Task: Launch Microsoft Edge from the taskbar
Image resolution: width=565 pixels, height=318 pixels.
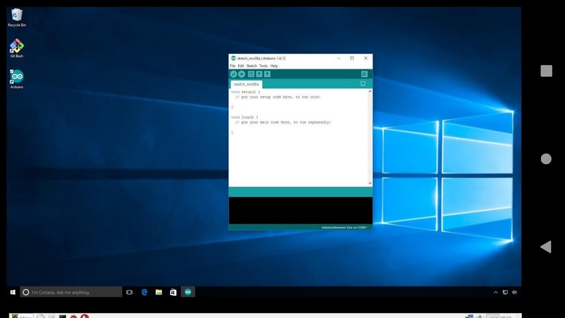Action: click(x=144, y=292)
